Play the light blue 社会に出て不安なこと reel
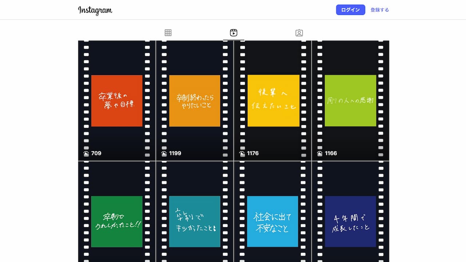 pyautogui.click(x=272, y=221)
